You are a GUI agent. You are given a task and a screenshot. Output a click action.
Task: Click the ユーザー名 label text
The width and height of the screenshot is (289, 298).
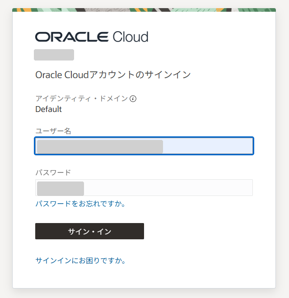53,131
